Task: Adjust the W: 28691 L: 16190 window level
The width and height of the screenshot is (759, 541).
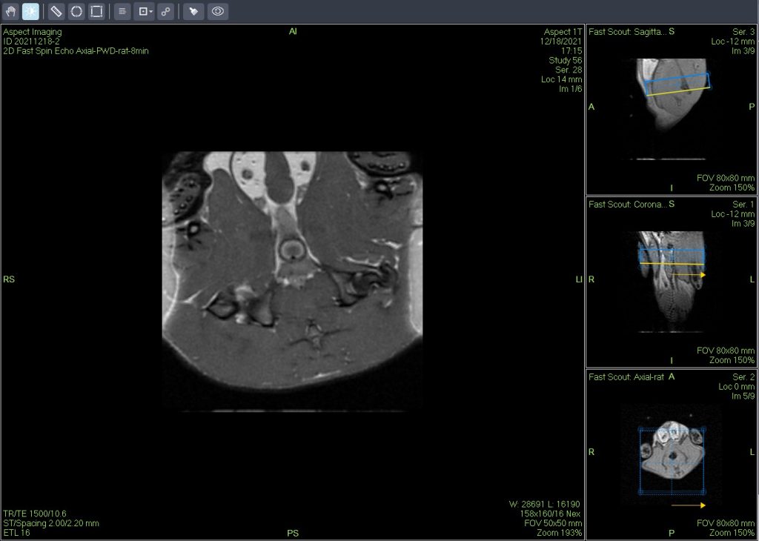Action: click(544, 505)
